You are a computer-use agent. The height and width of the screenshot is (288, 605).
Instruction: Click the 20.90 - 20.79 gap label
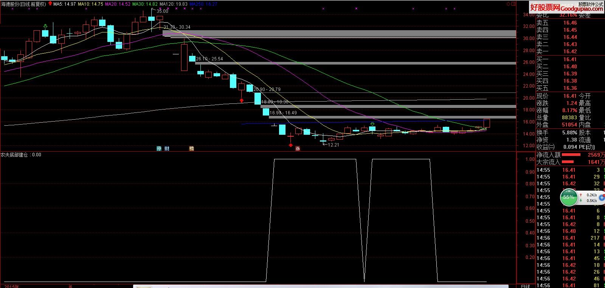click(x=267, y=89)
